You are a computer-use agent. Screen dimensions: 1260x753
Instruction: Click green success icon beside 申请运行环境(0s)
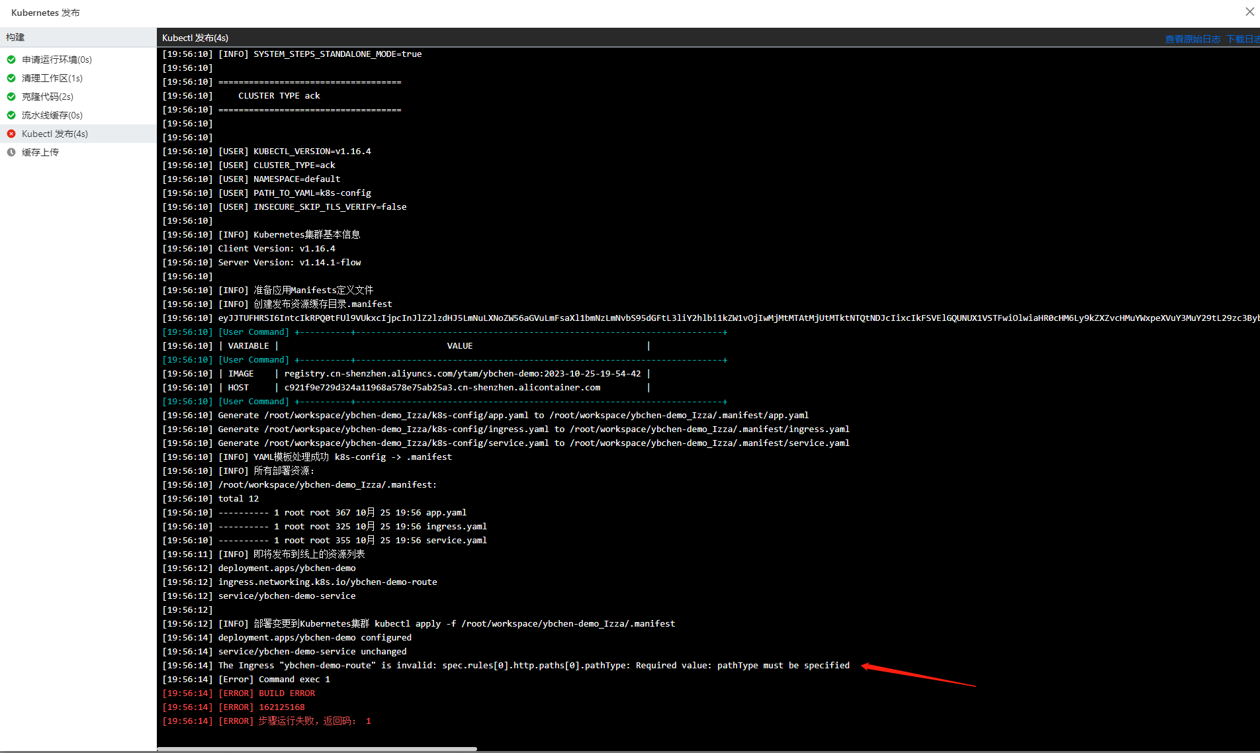[x=11, y=60]
